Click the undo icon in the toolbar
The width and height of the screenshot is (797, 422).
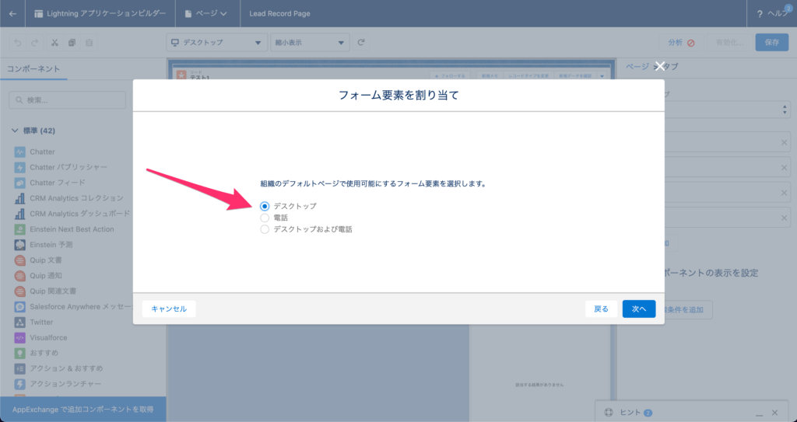(x=18, y=43)
